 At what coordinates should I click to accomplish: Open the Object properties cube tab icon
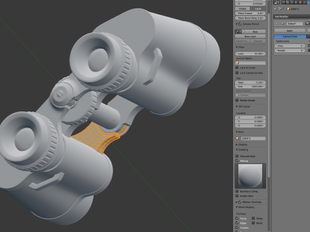click(x=300, y=3)
